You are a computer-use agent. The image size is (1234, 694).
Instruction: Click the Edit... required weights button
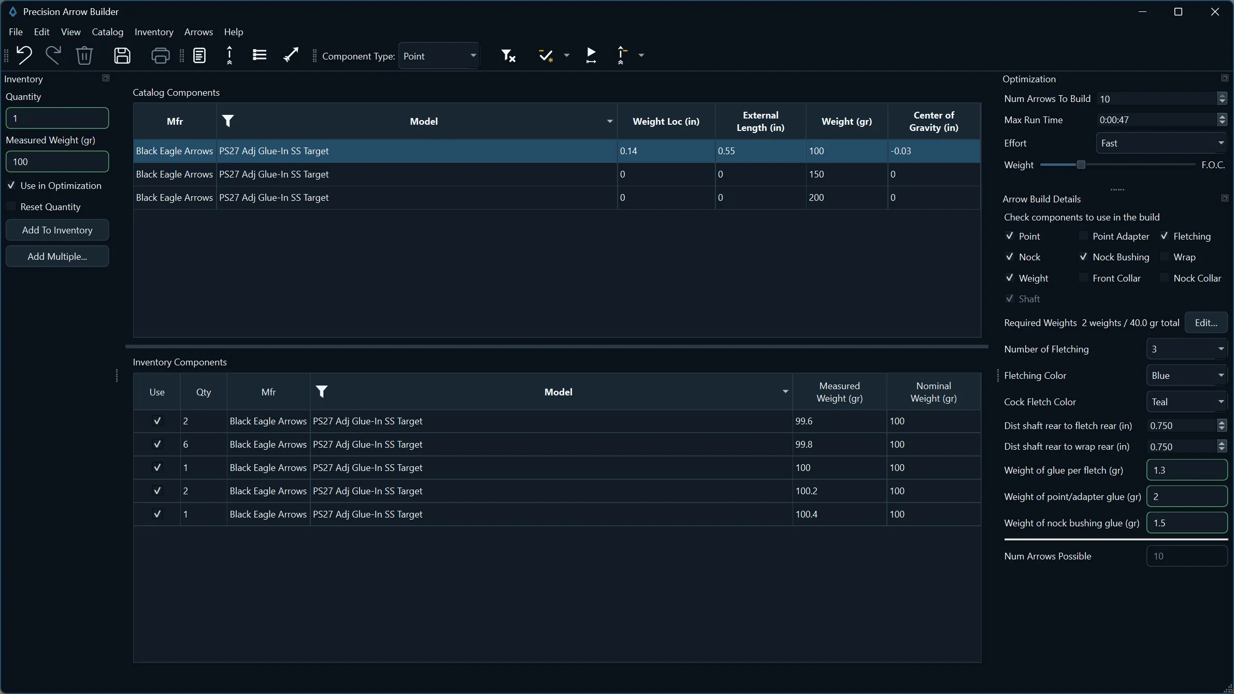click(1206, 322)
